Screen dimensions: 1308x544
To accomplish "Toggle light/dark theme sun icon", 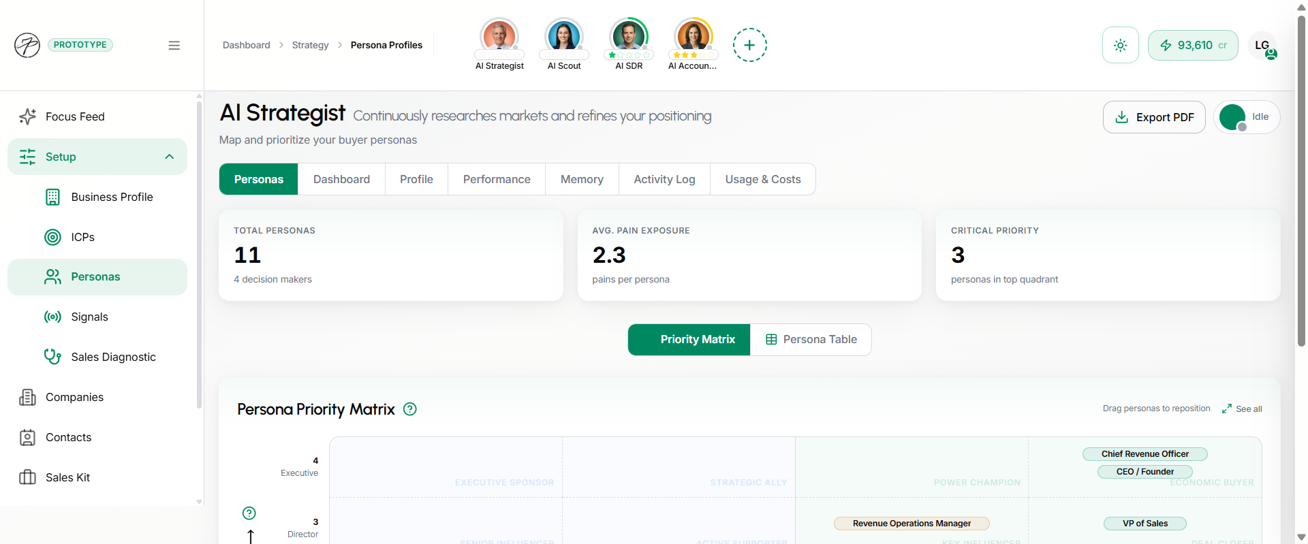I will point(1121,45).
